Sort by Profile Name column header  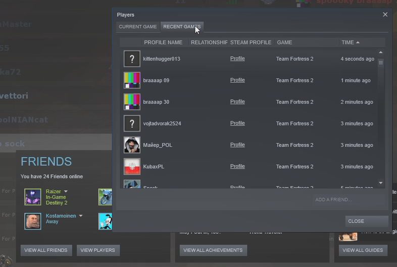point(163,42)
